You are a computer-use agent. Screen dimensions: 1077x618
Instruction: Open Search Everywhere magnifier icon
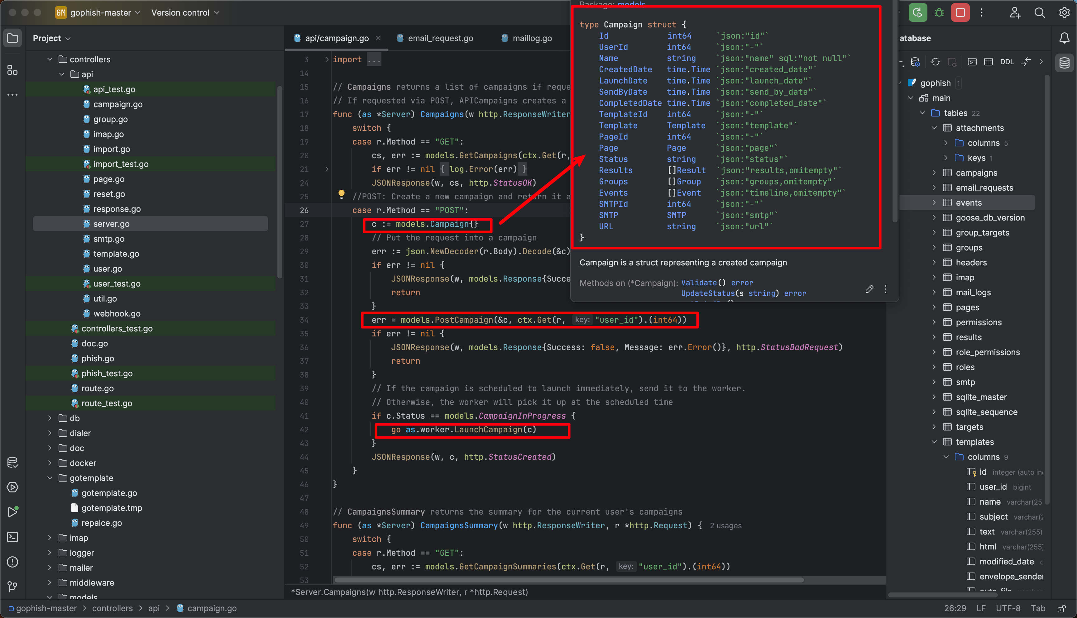[x=1039, y=12]
